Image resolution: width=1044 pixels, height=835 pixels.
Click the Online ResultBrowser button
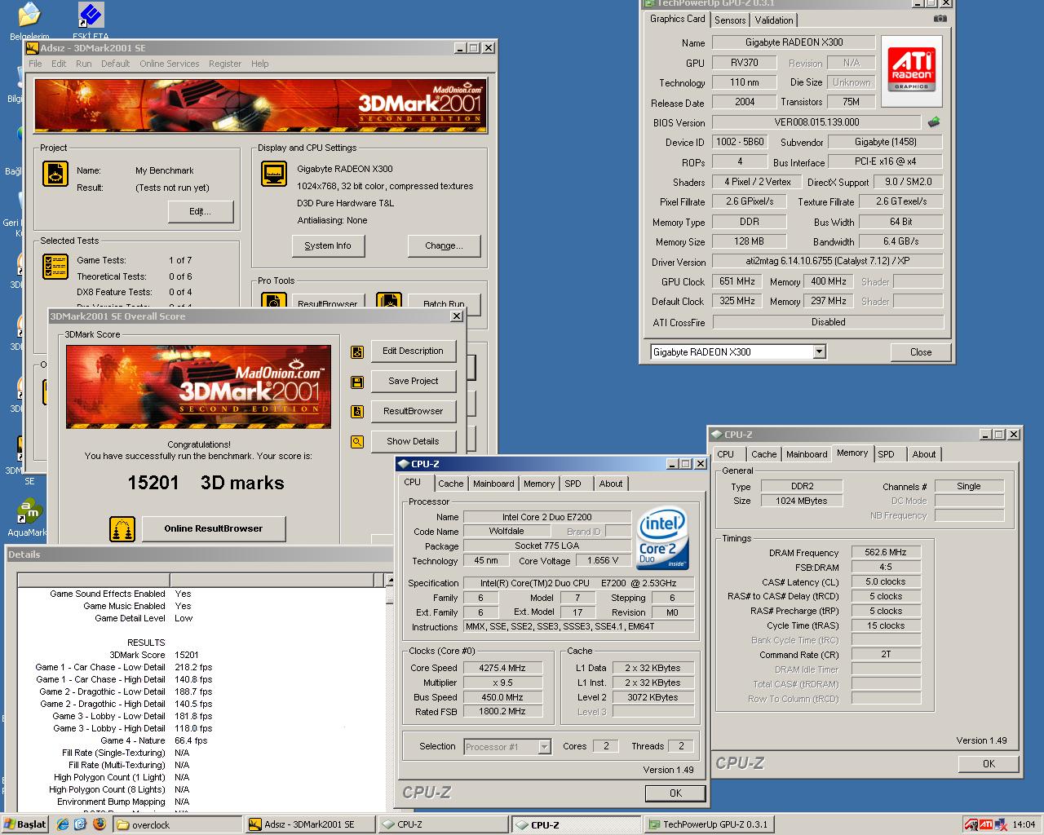click(x=214, y=529)
